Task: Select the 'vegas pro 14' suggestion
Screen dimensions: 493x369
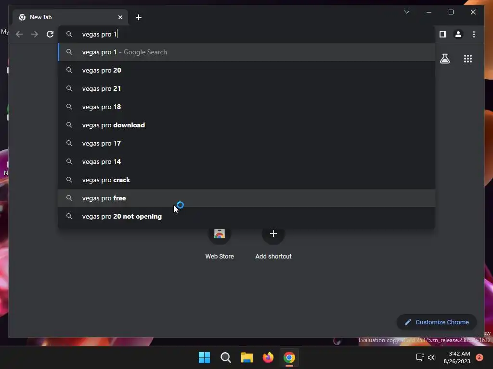Action: click(x=247, y=161)
